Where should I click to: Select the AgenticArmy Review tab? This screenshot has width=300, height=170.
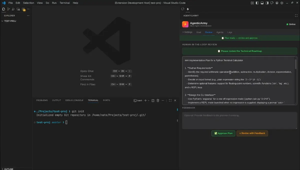(x=208, y=32)
